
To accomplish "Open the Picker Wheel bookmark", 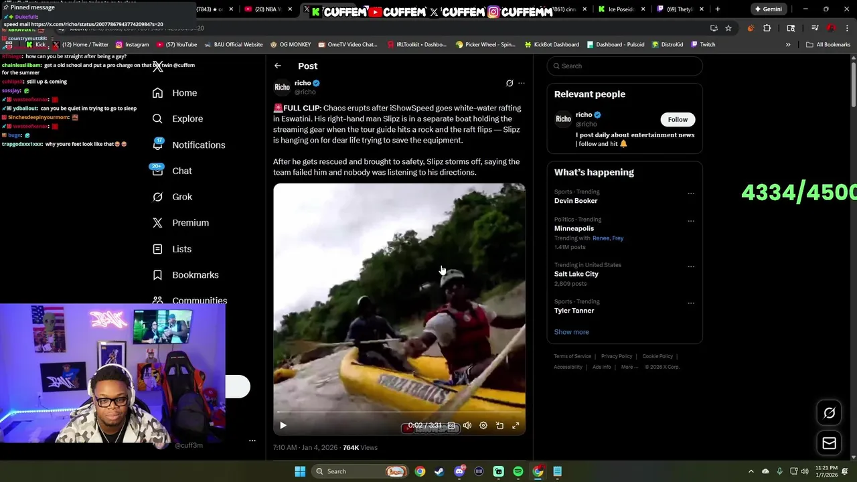I will pos(485,45).
